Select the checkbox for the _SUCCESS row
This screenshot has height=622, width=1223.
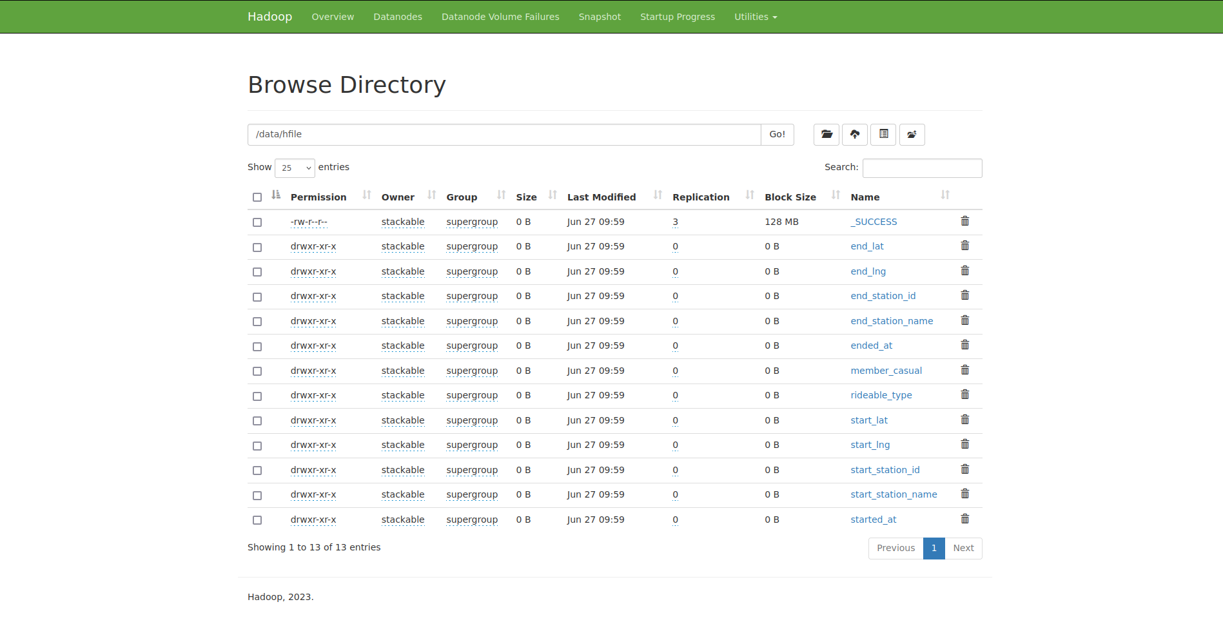[x=257, y=222]
